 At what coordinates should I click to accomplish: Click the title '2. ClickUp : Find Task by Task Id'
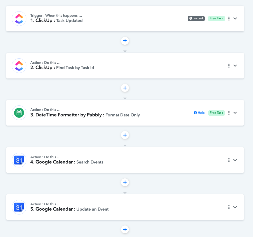tap(62, 67)
